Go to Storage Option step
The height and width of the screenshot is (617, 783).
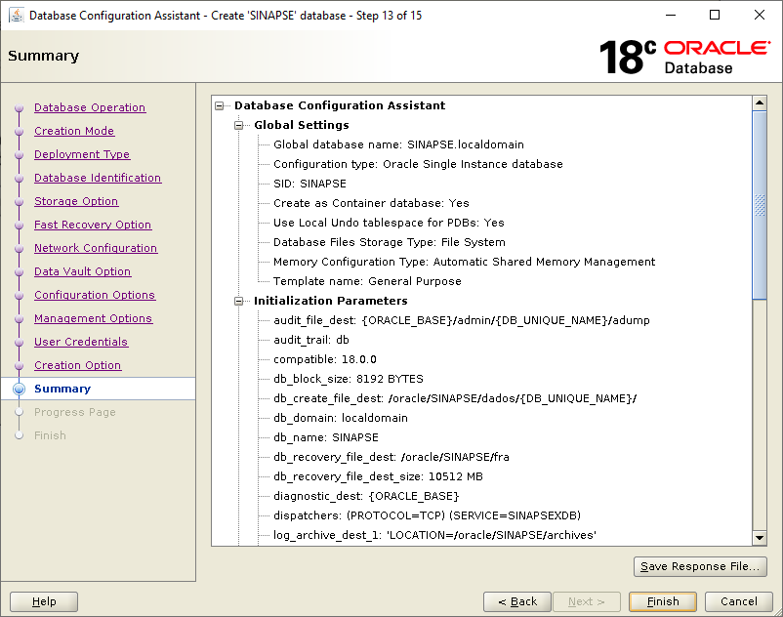(x=76, y=201)
